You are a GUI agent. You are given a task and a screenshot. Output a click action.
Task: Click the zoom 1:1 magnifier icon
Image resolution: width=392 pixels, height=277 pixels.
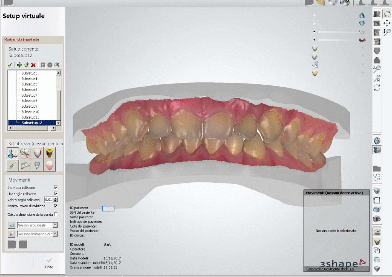click(377, 79)
